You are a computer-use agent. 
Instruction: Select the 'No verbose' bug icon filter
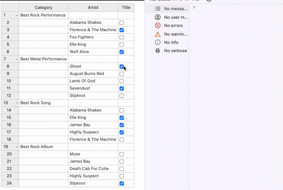[157, 50]
